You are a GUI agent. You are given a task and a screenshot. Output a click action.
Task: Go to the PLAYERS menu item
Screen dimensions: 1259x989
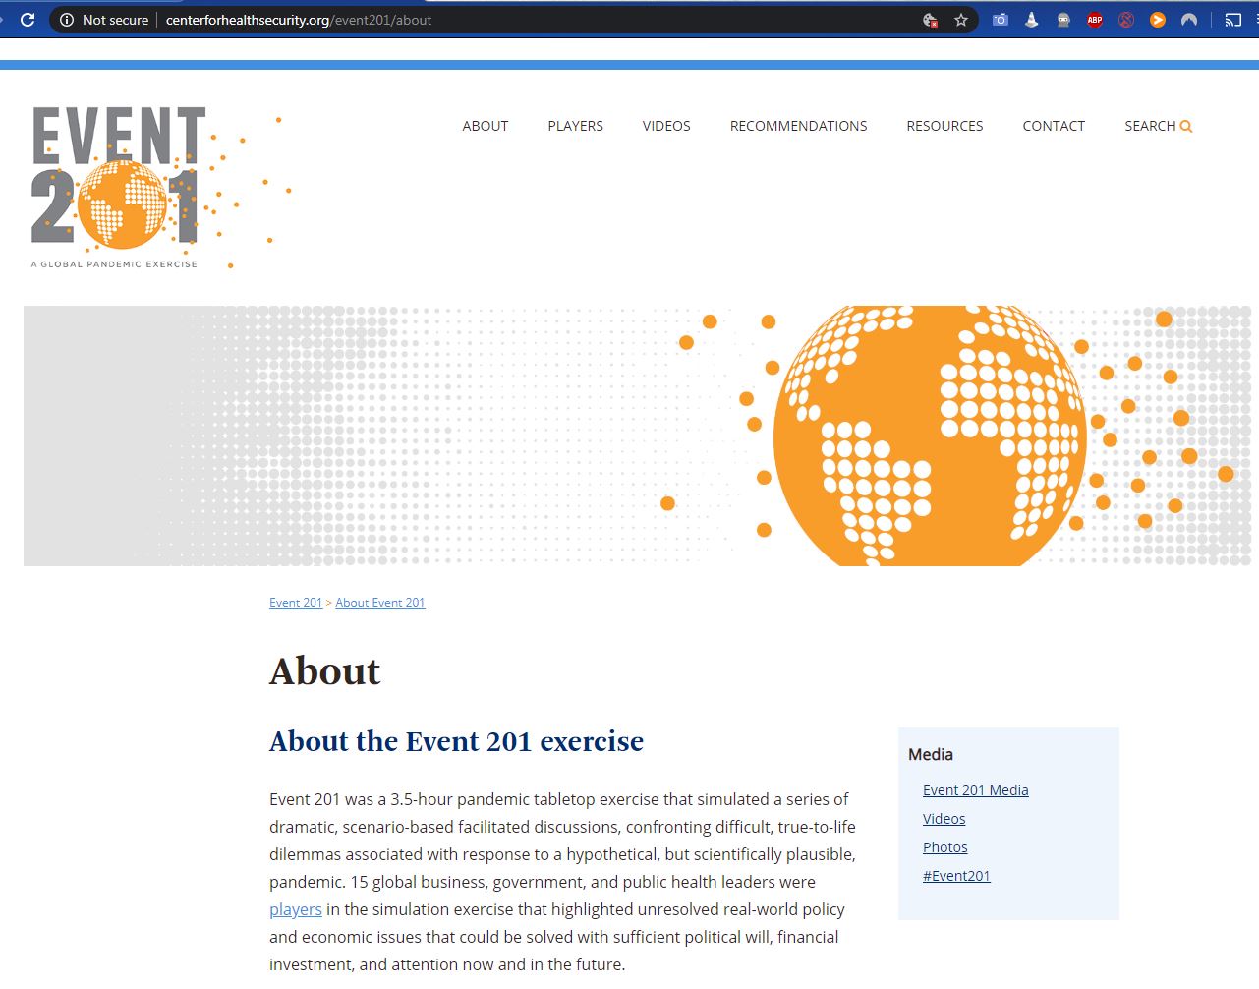[575, 126]
